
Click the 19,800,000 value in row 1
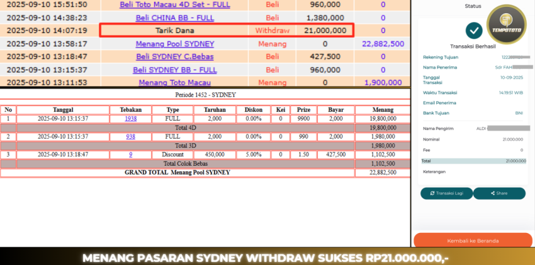383,119
